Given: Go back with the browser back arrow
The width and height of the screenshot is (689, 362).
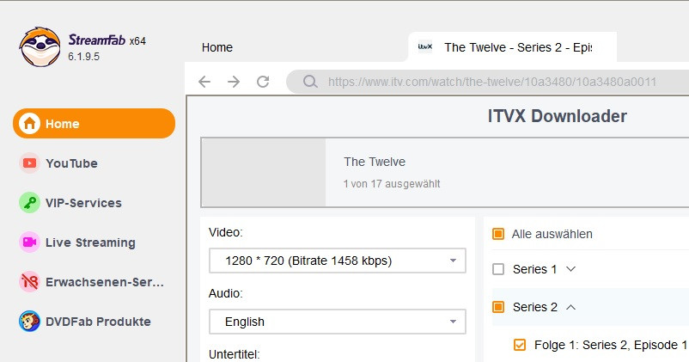Looking at the screenshot, I should [x=204, y=82].
